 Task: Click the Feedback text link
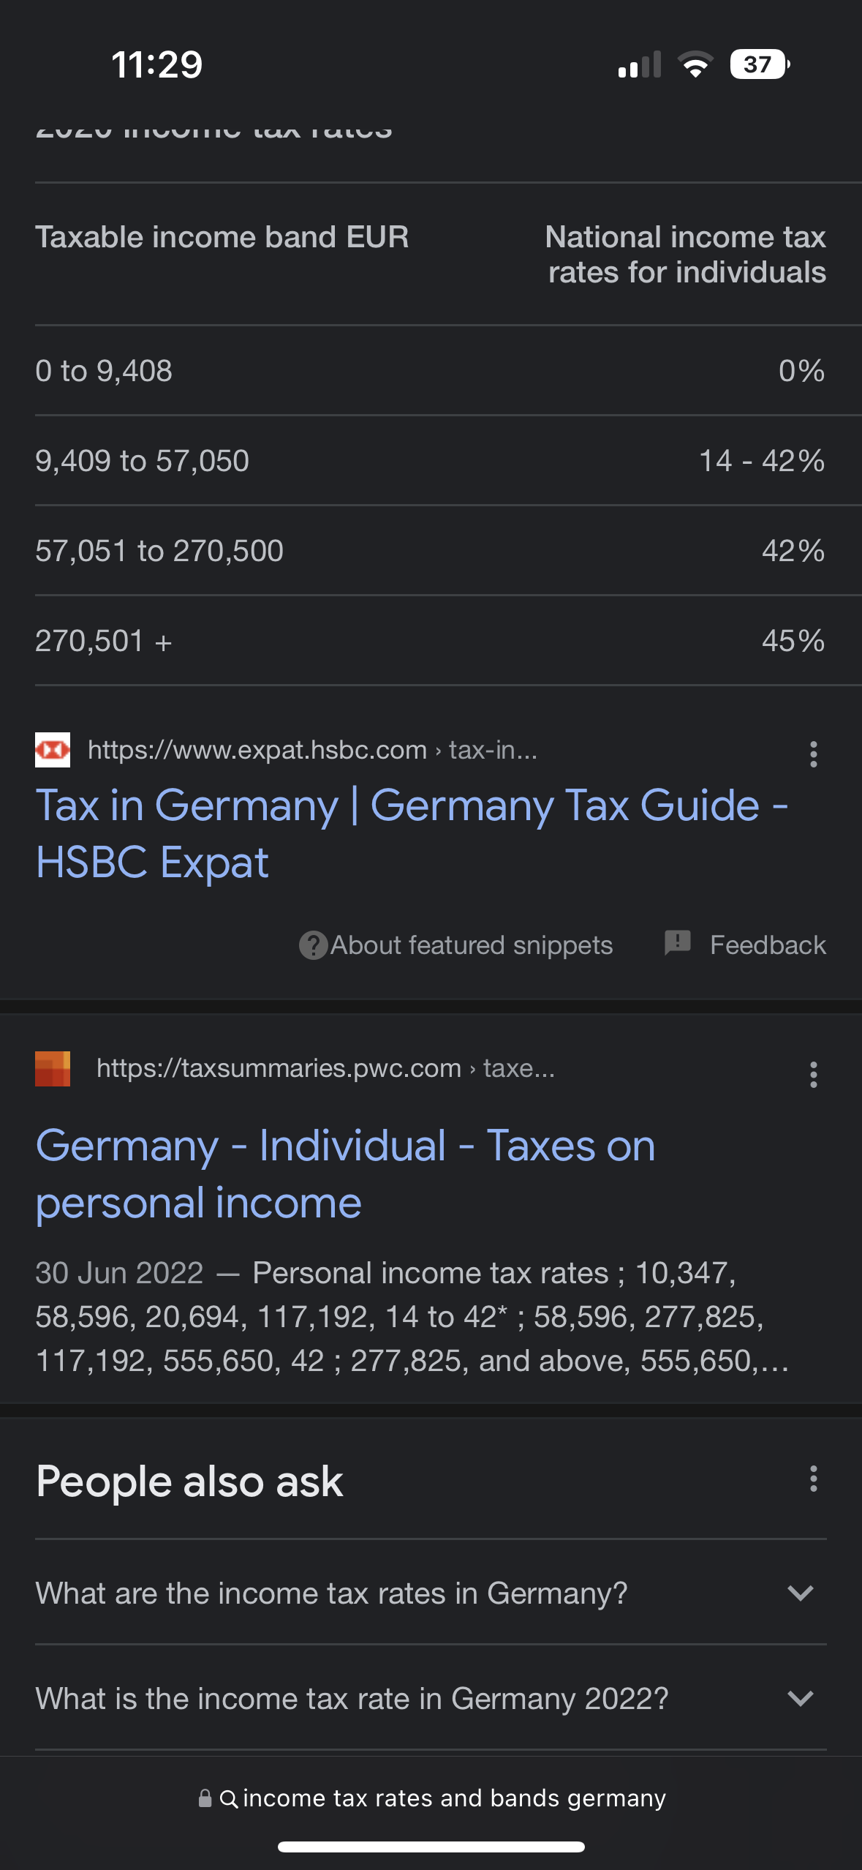[768, 945]
